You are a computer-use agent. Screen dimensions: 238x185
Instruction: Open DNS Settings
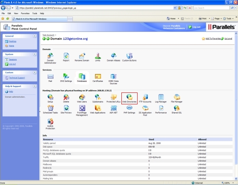(x=66, y=78)
